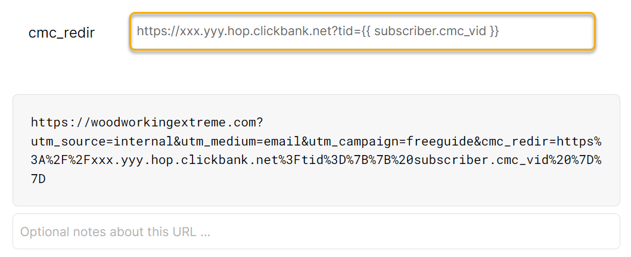The height and width of the screenshot is (257, 631).
Task: Focus the Optional notes about this URL field
Action: (316, 231)
